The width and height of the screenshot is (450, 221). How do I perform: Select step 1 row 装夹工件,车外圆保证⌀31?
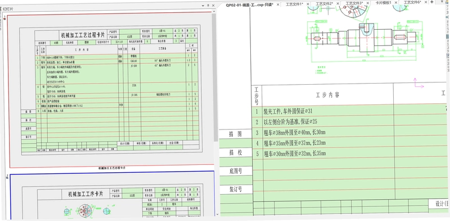pos(349,111)
